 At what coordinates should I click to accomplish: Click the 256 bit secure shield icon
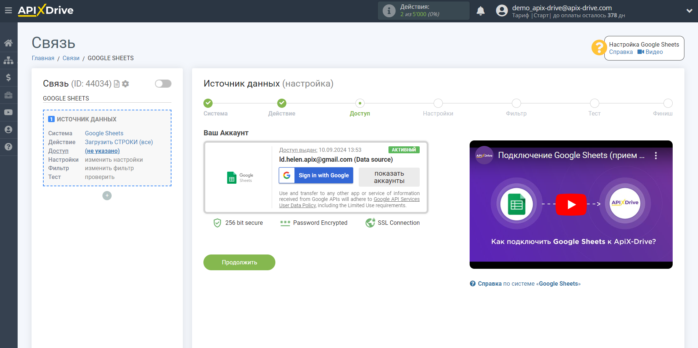[x=217, y=223]
